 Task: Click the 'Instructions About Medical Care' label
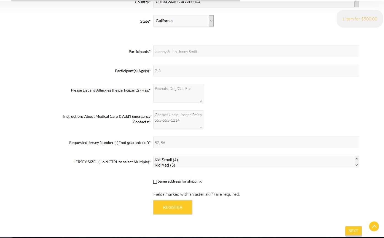pyautogui.click(x=107, y=119)
